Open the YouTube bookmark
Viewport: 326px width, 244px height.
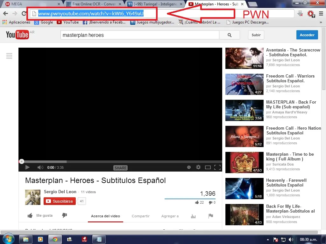pos(68,22)
